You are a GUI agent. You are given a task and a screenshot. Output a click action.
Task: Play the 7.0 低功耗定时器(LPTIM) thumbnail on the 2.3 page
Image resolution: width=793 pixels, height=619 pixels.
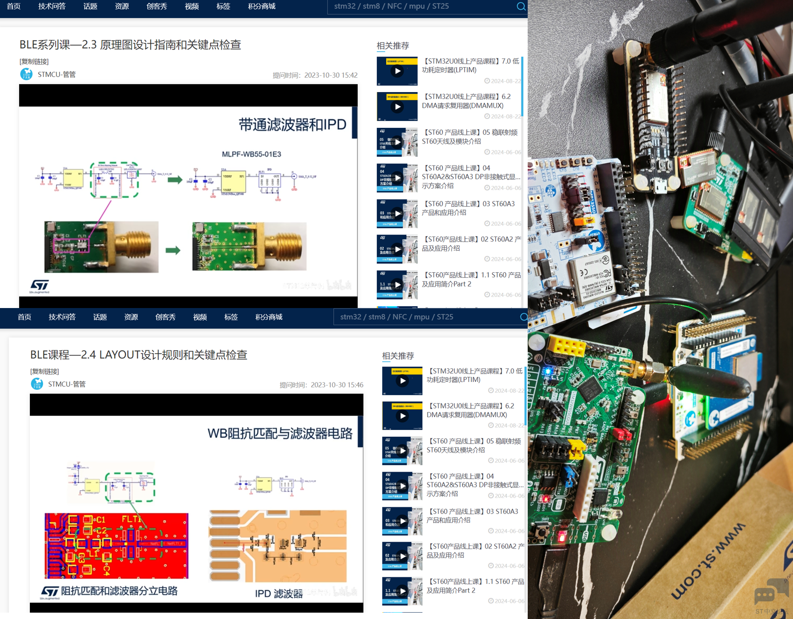[x=397, y=71]
